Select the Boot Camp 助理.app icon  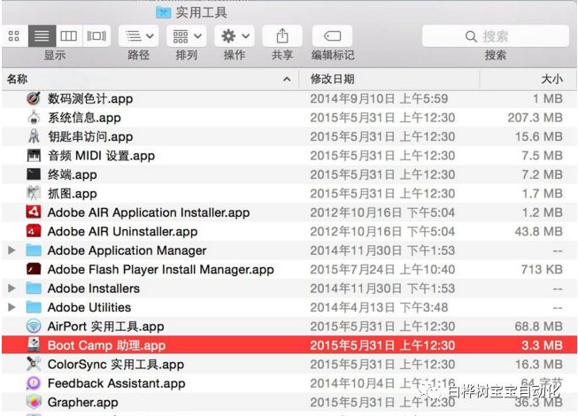click(34, 345)
